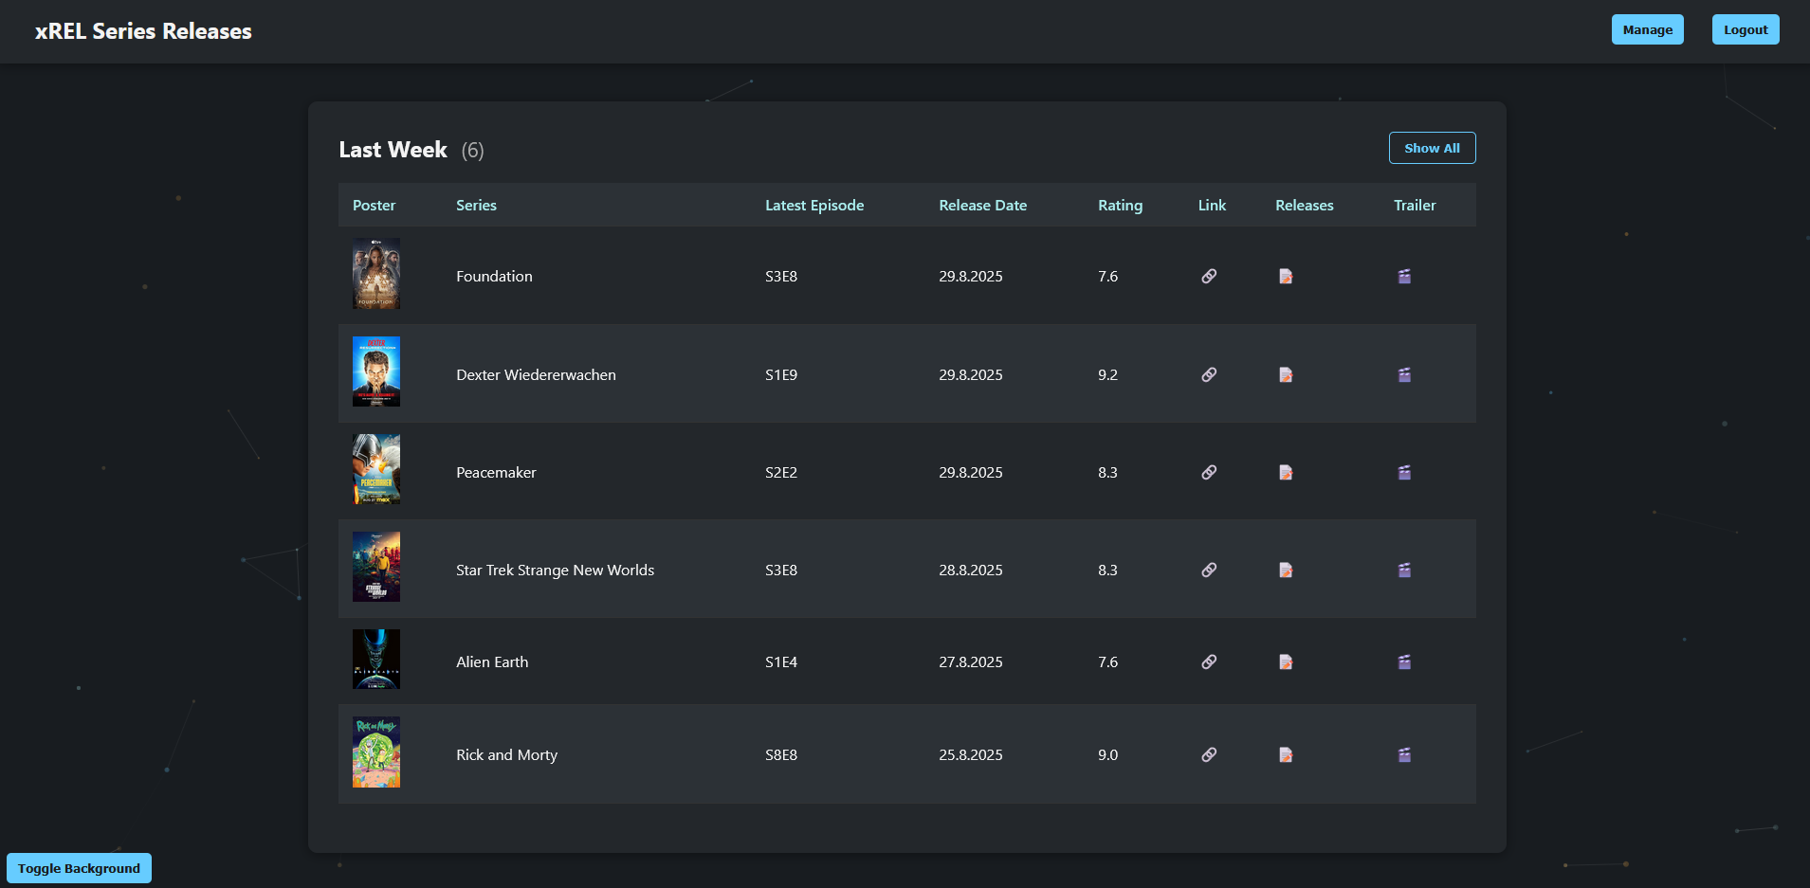This screenshot has height=888, width=1810.
Task: Log out using the Logout button
Action: click(1745, 29)
